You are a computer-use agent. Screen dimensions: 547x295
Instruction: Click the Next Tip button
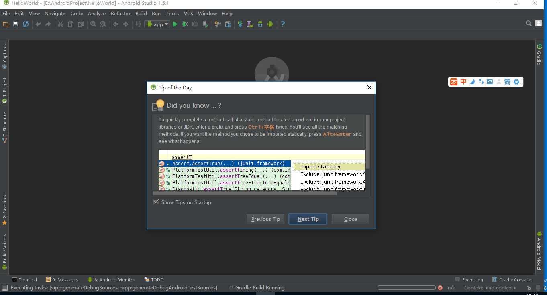click(x=308, y=219)
